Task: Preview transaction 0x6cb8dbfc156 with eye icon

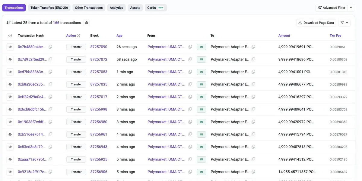Action: point(10,109)
